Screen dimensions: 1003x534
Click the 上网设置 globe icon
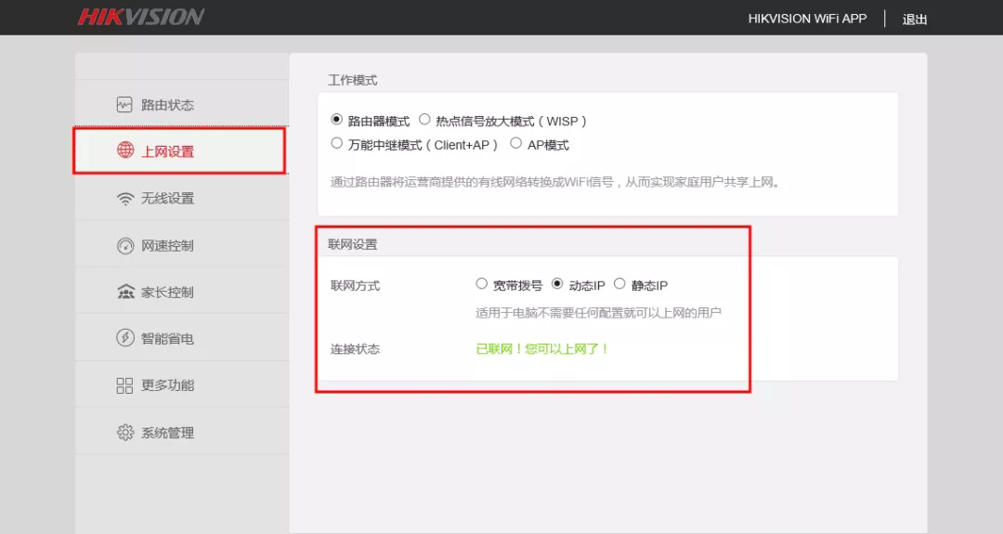click(125, 150)
